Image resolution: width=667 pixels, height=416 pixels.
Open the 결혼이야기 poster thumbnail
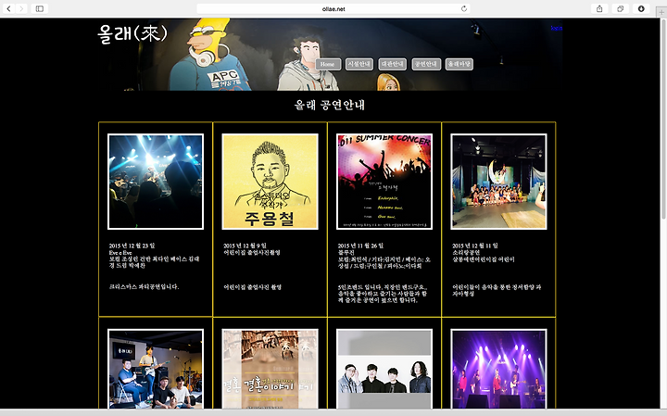[x=271, y=369]
